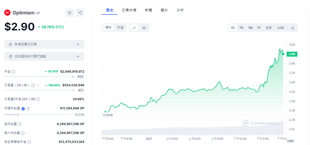Screen dimensions: 310x145
Task: Switch to candlestick chart icon
Action: 144,28
